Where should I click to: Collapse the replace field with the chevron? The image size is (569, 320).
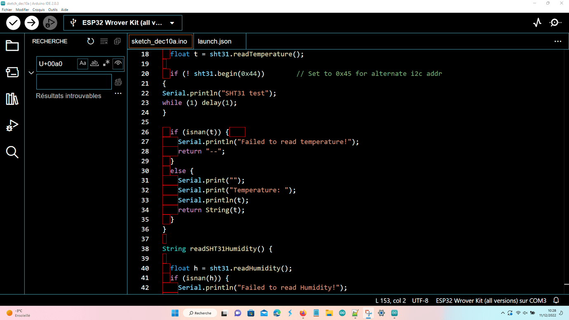click(31, 73)
